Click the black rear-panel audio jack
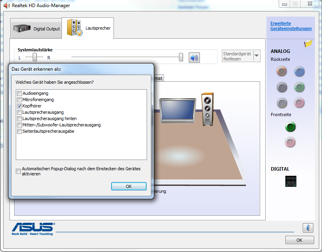Viewport: 322px width, 252px height. (x=282, y=87)
